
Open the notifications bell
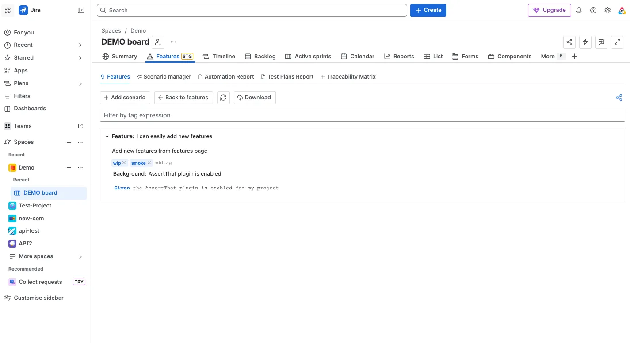(x=579, y=10)
